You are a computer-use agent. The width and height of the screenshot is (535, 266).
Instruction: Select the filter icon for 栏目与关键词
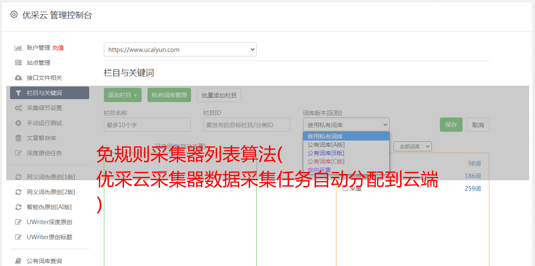pos(18,93)
